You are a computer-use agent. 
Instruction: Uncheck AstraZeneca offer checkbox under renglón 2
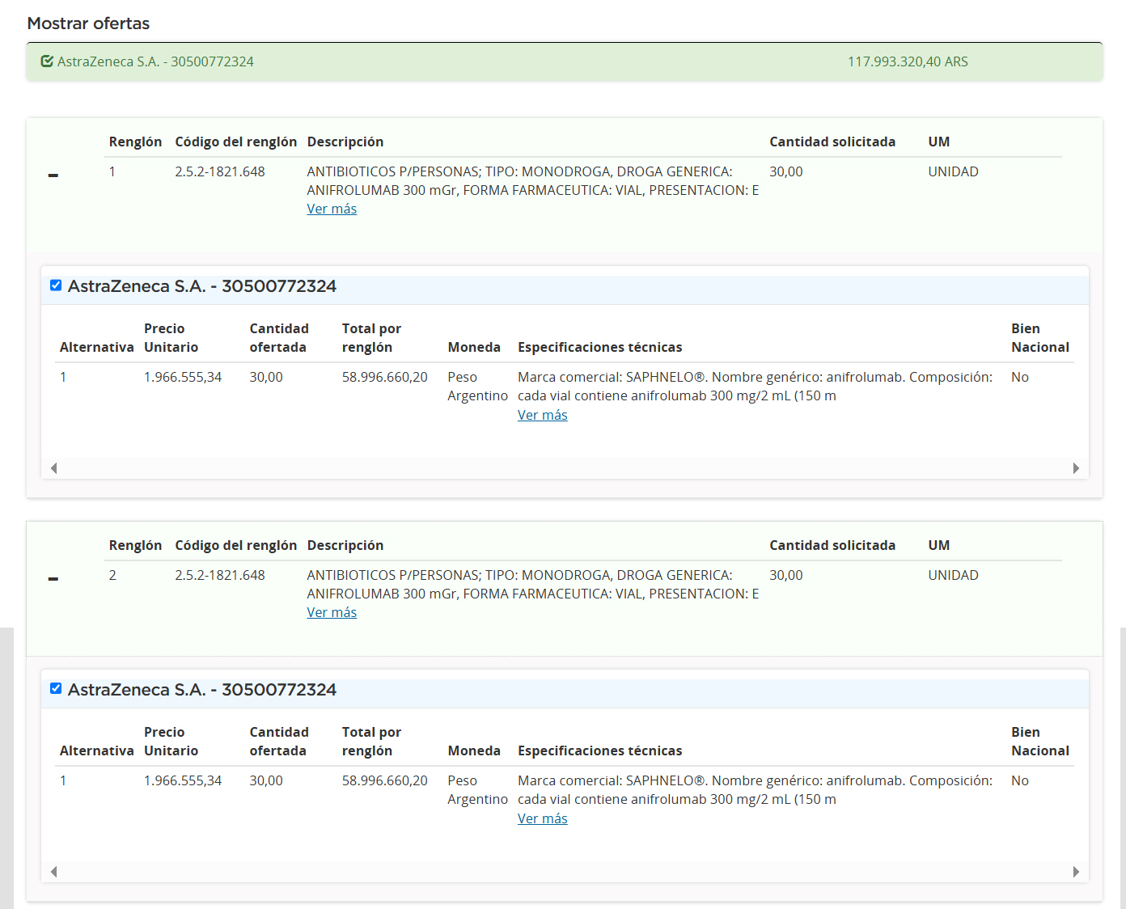pos(56,689)
